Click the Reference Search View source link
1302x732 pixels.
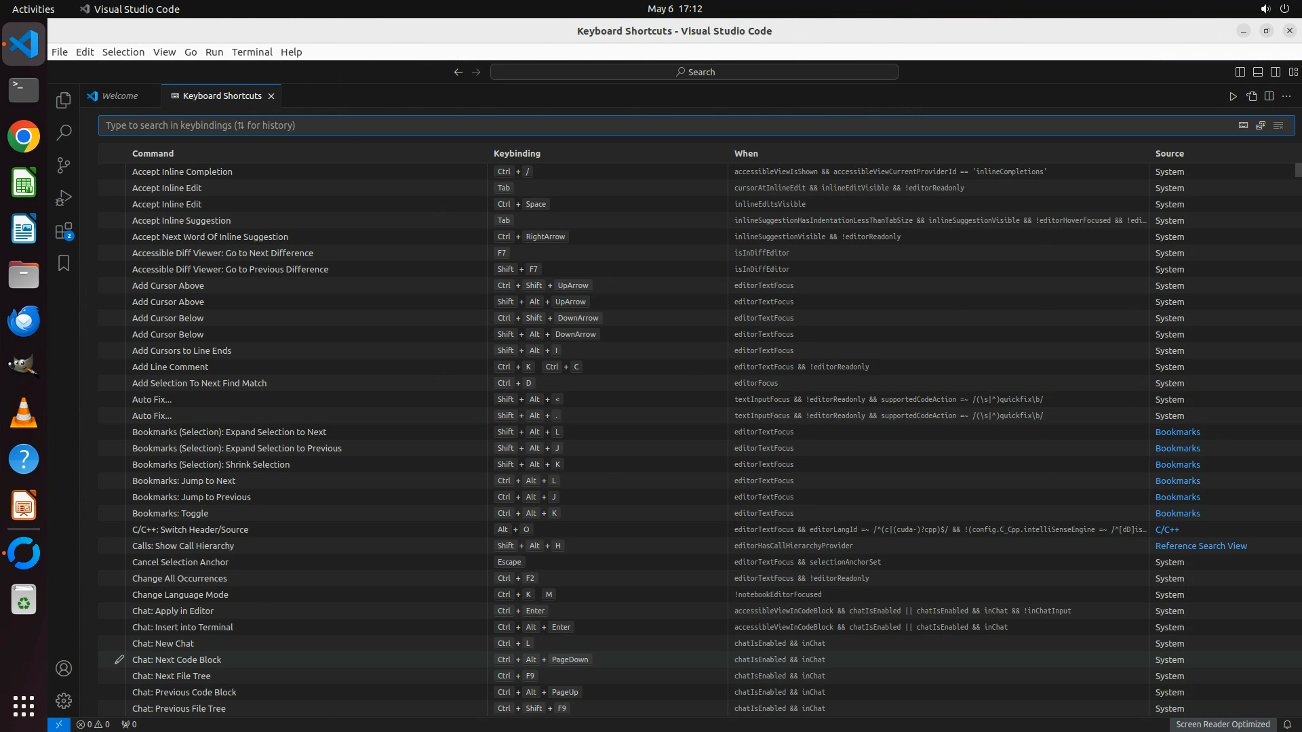click(x=1201, y=546)
